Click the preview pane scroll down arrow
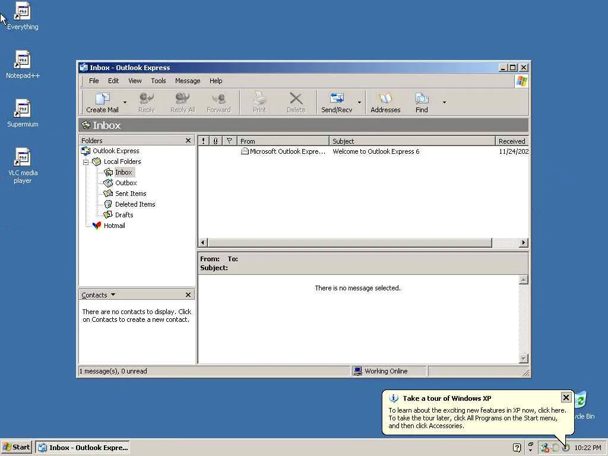The width and height of the screenshot is (608, 456). point(524,359)
